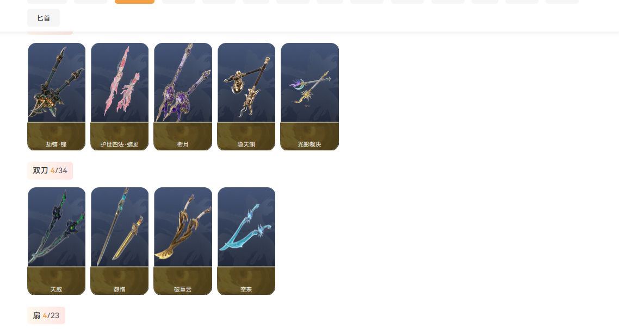Open the 劫铸·锋 weapon card
Screen dimensions: 619x329
[57, 97]
